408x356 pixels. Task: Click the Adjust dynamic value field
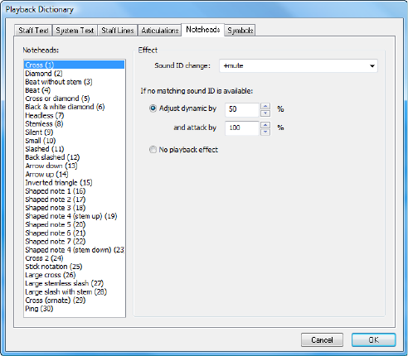pos(242,109)
